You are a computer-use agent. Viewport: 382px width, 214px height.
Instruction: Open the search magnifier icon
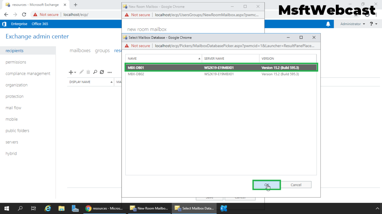pos(95,72)
